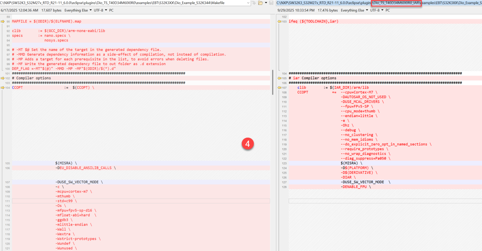Screen dimensions: 482x251
Task: Open the dropdown arrow beside the folder icon
Action: (x=266, y=3)
